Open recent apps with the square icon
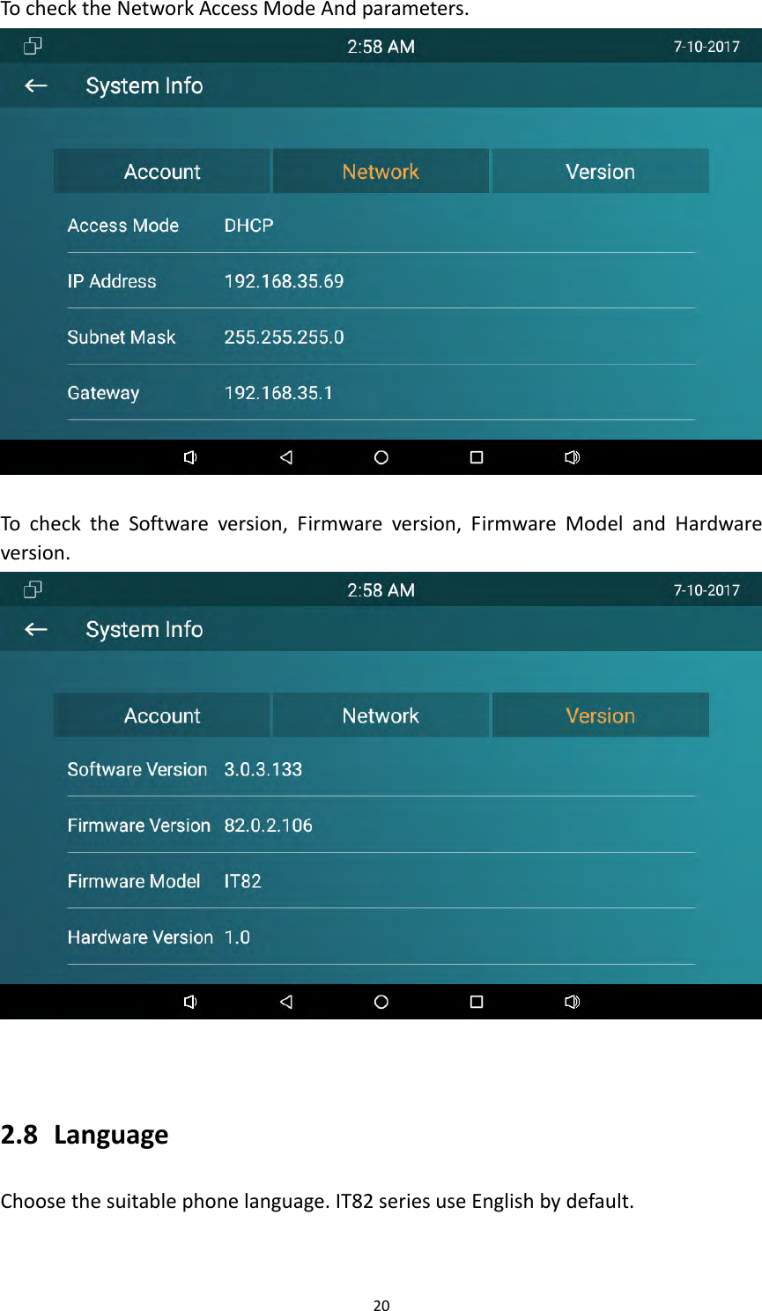Screen dimensions: 762x1311 (x=476, y=457)
